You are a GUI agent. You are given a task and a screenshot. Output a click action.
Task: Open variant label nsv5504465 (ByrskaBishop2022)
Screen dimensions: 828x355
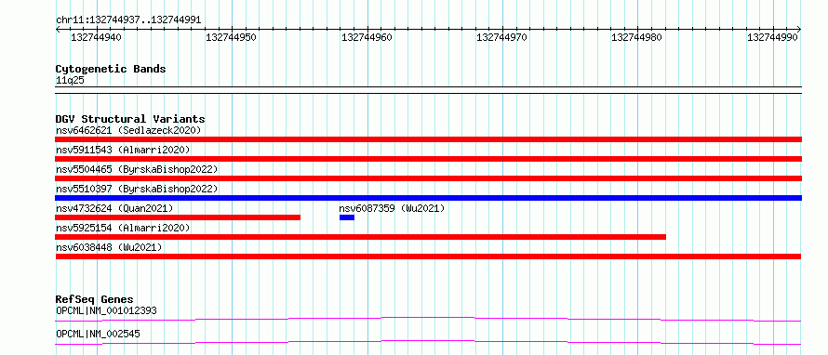point(137,169)
